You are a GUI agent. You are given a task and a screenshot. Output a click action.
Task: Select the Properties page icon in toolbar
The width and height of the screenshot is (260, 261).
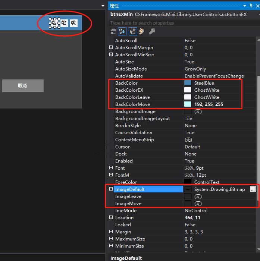tap(133, 32)
